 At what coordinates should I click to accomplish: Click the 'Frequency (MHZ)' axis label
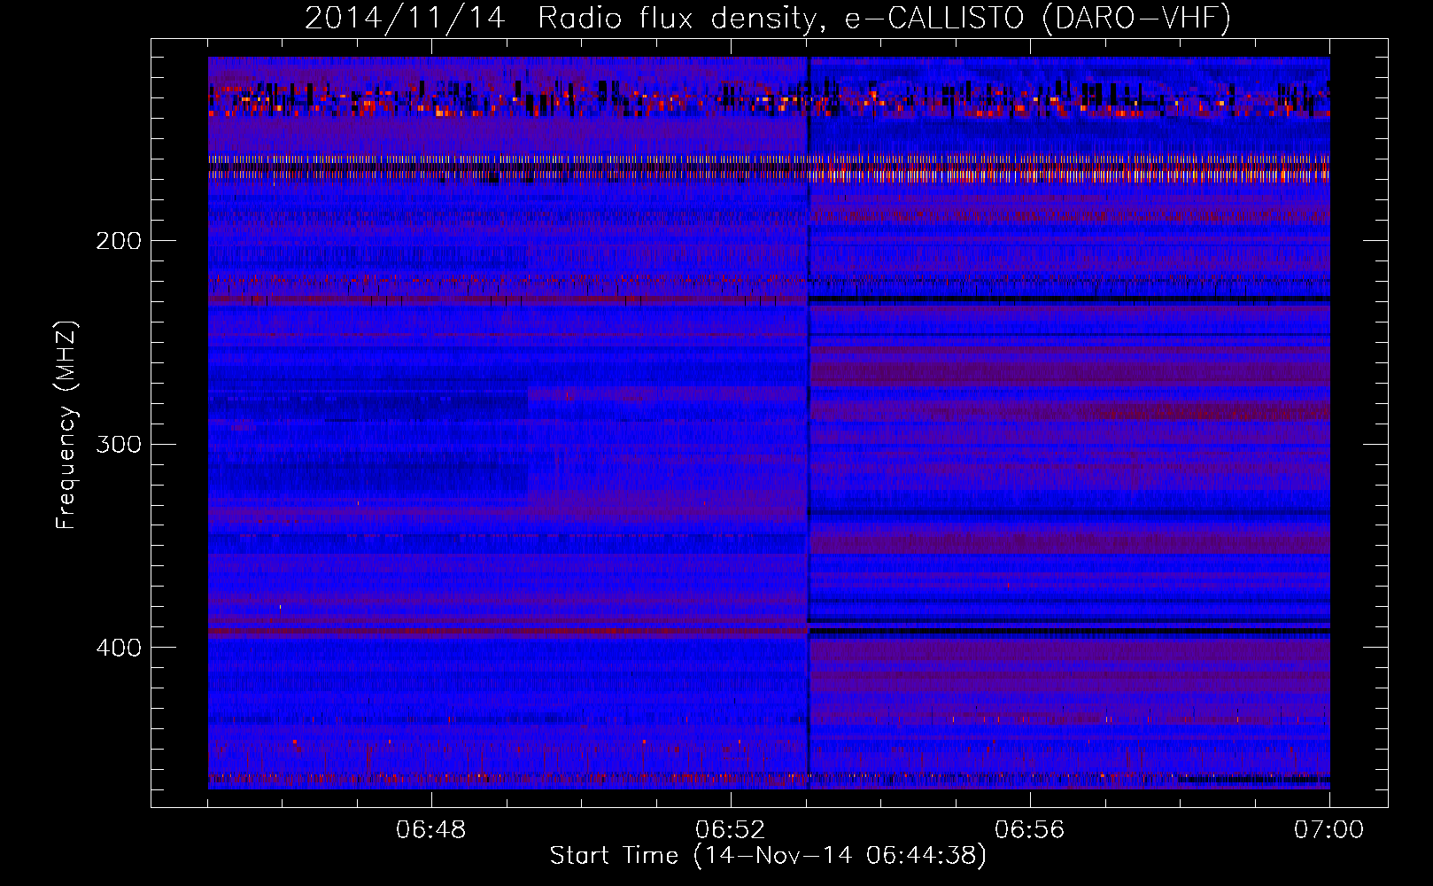66,424
